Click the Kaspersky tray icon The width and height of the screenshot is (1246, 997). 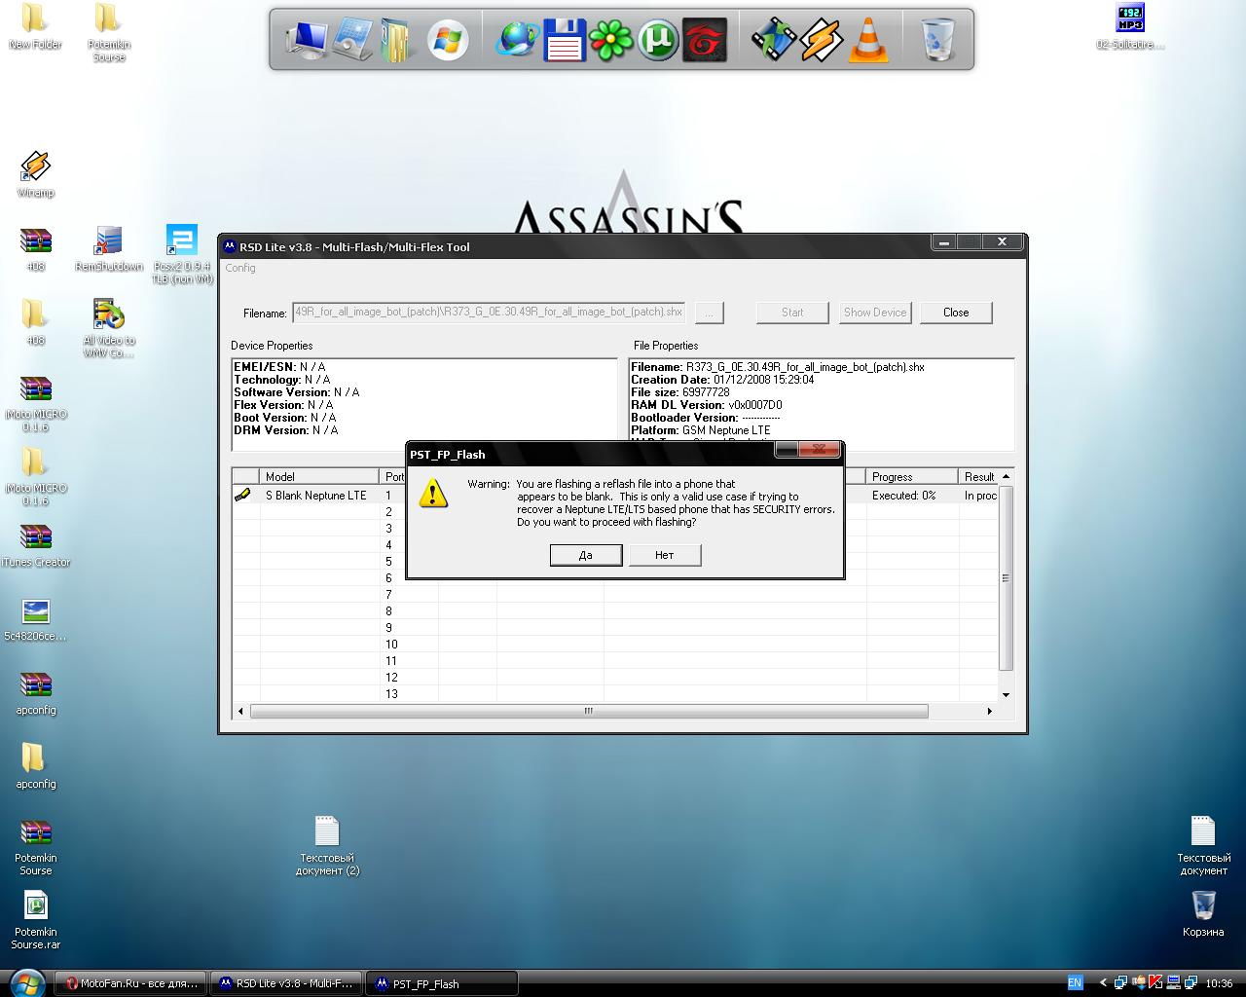tap(1155, 983)
